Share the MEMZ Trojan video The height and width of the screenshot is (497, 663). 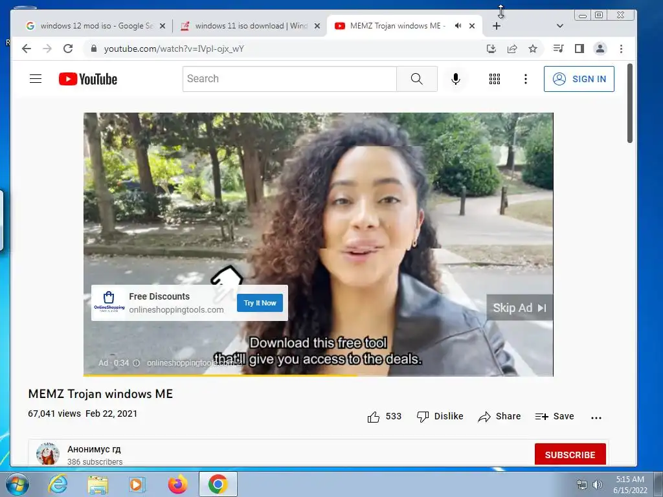(x=499, y=417)
